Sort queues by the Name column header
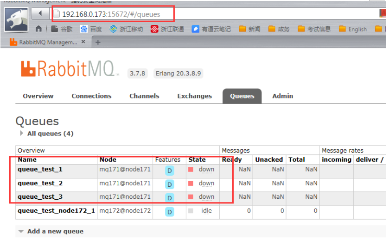 [27, 159]
